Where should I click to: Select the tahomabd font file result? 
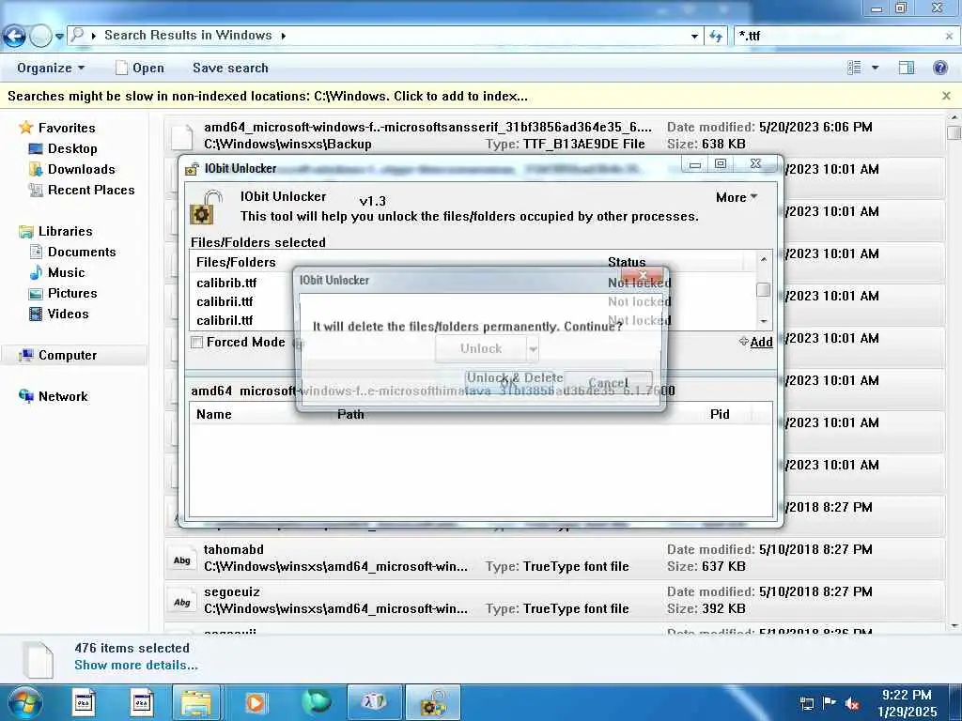(553, 558)
